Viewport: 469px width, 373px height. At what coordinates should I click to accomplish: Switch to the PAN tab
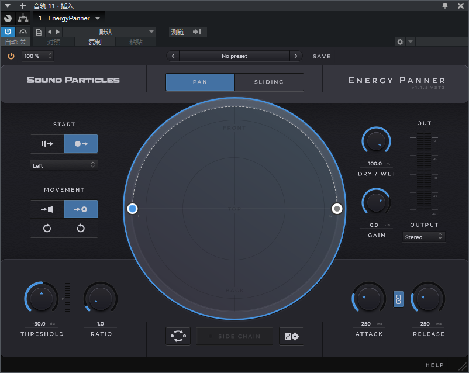pos(200,82)
